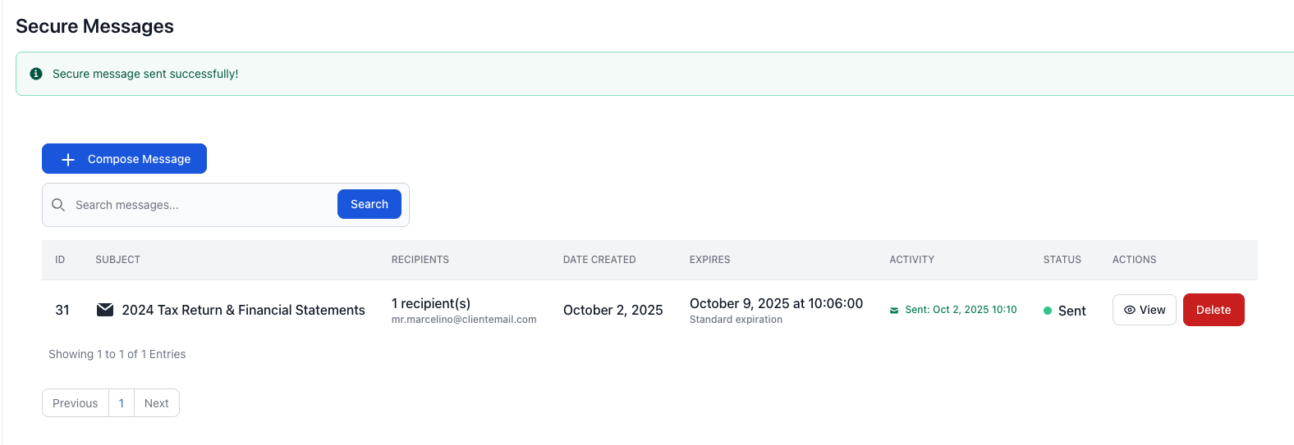Click the eye icon in the View button
The height and width of the screenshot is (445, 1294).
click(1130, 310)
